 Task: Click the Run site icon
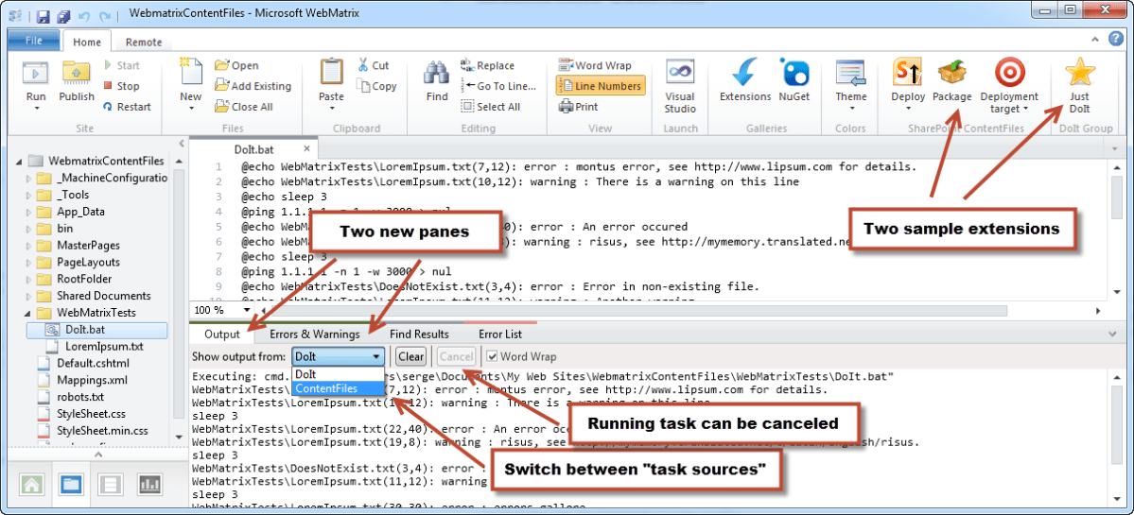pos(35,73)
